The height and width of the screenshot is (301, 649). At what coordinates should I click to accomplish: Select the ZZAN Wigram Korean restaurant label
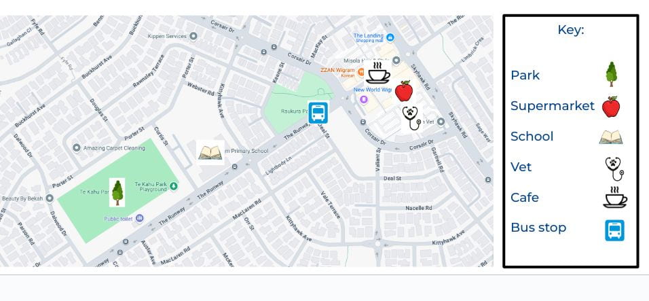coord(337,72)
